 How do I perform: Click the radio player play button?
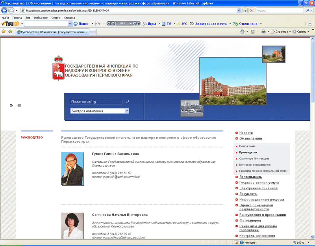[x=113, y=23]
